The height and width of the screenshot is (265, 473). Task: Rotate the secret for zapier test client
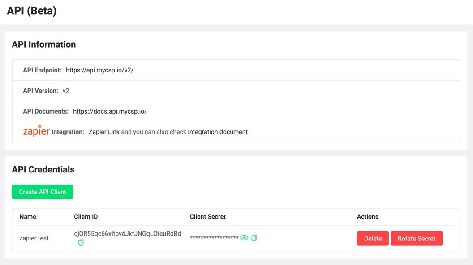coord(417,238)
